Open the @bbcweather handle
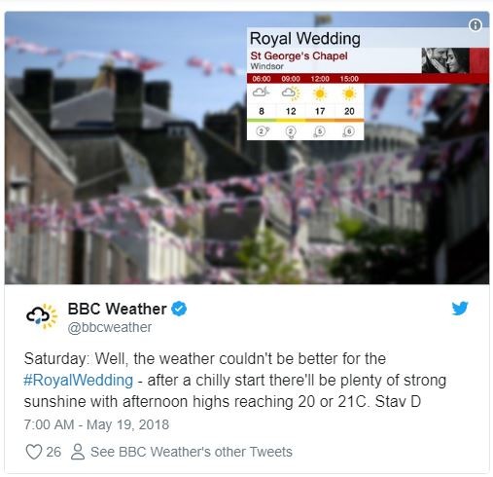This screenshot has width=493, height=477. (x=109, y=327)
